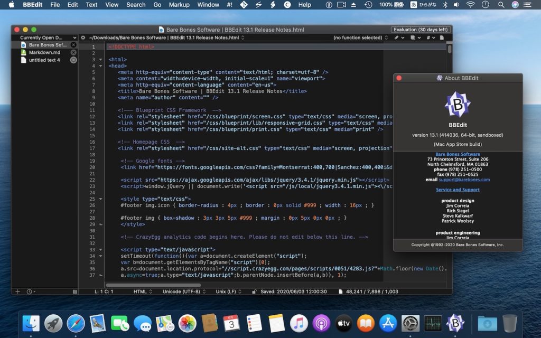Click the document statistics icon in status bar
This screenshot has height=338, width=541.
tap(341, 292)
